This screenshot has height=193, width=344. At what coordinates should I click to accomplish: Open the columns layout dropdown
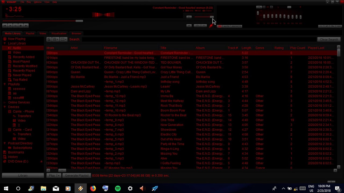tap(64, 39)
